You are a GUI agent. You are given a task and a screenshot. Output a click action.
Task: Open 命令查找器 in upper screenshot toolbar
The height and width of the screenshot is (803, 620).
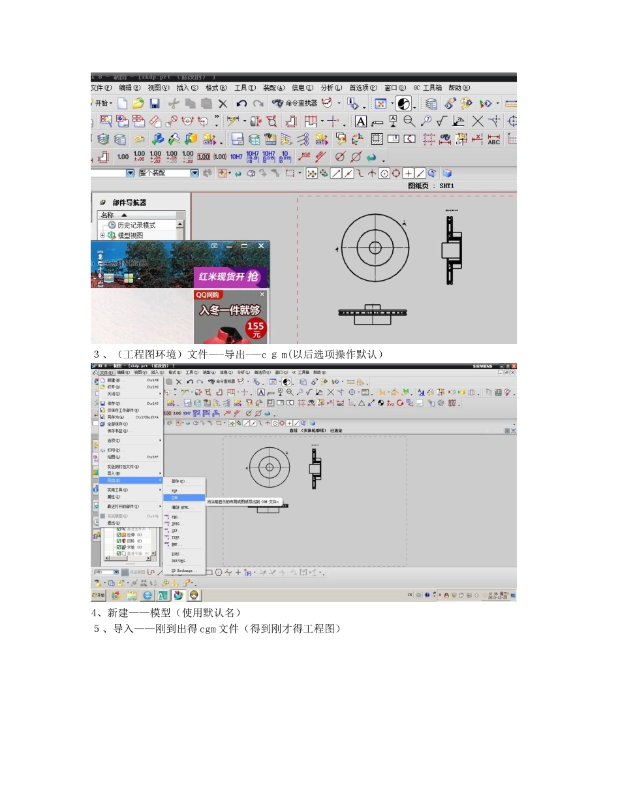(294, 103)
